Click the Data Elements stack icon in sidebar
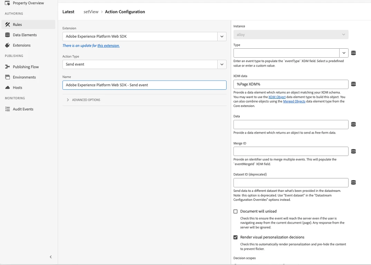 click(x=8, y=35)
